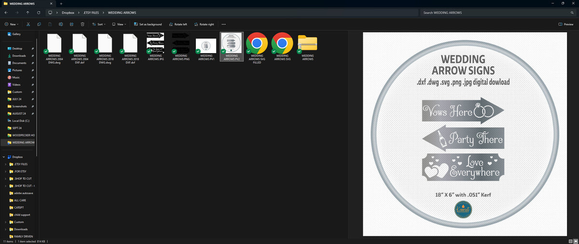Click the Rename icon in the toolbar
The image size is (579, 244).
coord(61,24)
